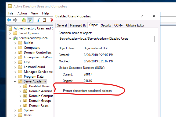Click the ForeignSecurityPrincipals folder icon
Screen dimensions: 176x117
(20, 57)
